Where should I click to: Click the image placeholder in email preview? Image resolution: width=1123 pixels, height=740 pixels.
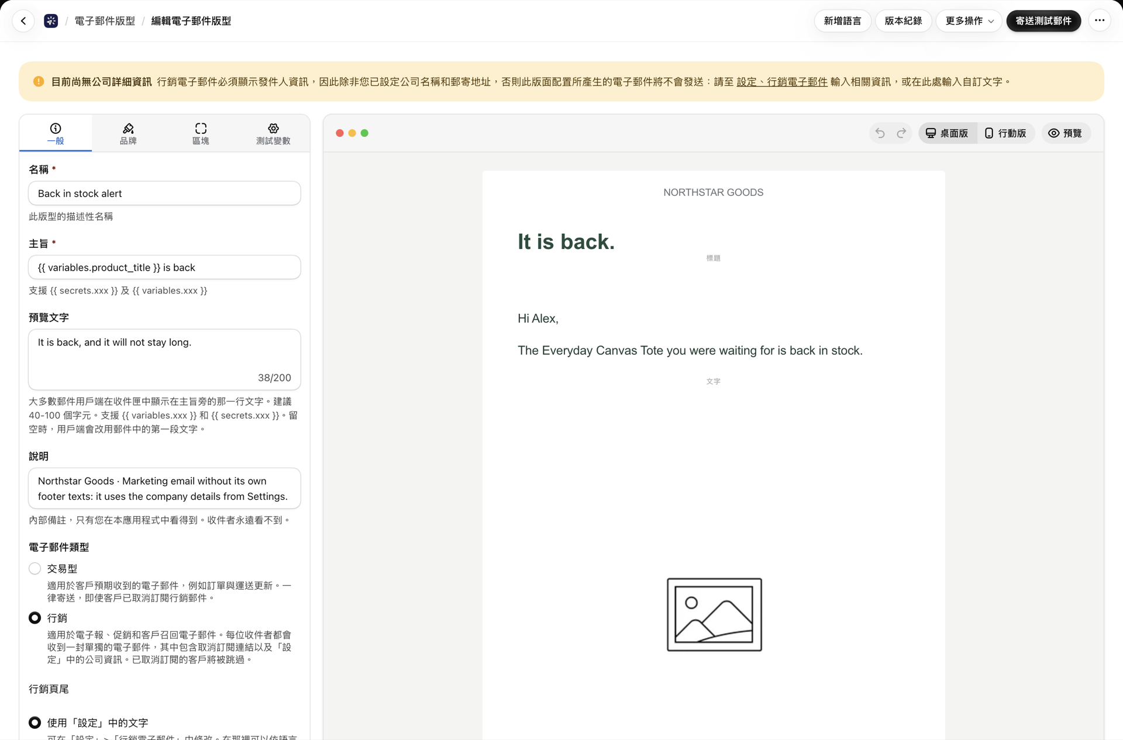pos(714,614)
